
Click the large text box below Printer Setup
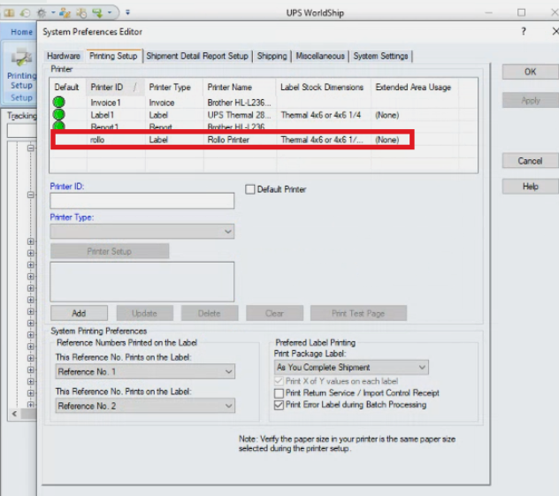(x=142, y=282)
